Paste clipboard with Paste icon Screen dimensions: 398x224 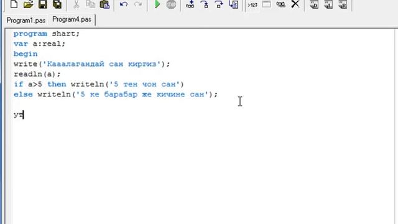(104, 4)
